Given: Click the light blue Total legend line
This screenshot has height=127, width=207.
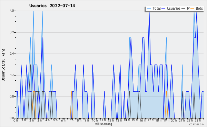Looking at the screenshot, I should (149, 8).
